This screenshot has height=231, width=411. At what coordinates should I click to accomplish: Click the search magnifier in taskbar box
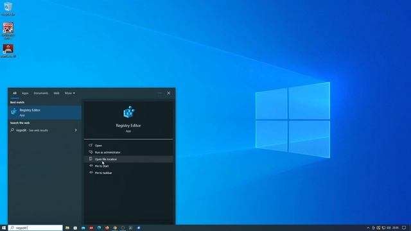[12, 228]
